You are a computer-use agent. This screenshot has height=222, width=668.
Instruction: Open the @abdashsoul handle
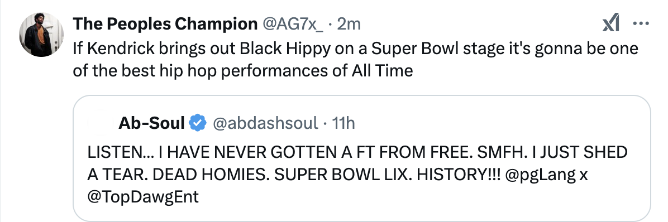(265, 123)
